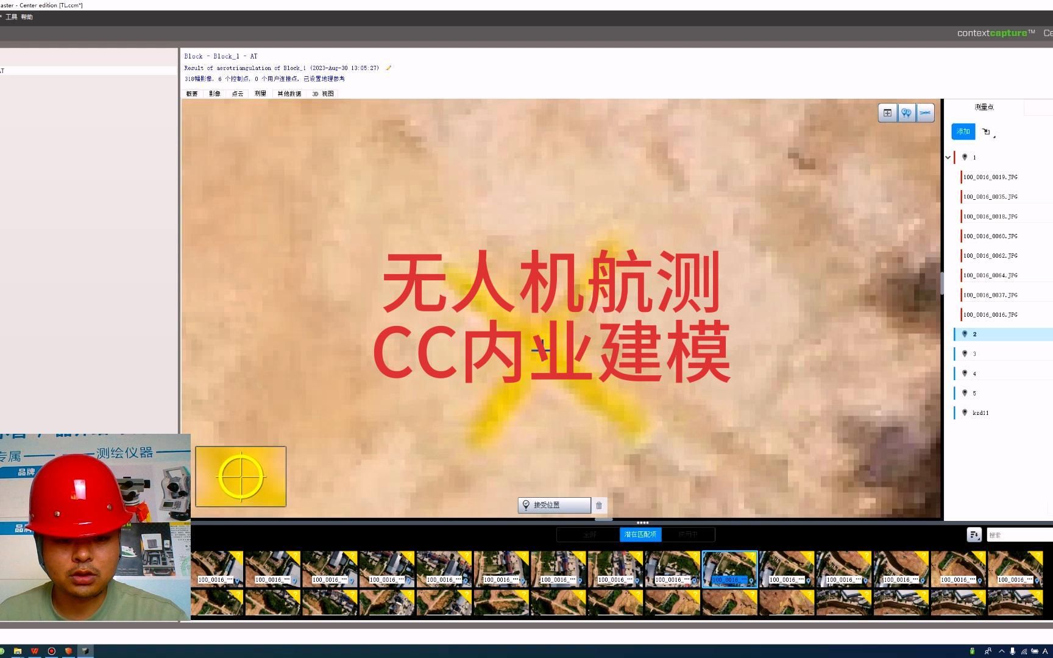
Task: Select the tie points binoculars icon above the image
Action: [x=906, y=113]
